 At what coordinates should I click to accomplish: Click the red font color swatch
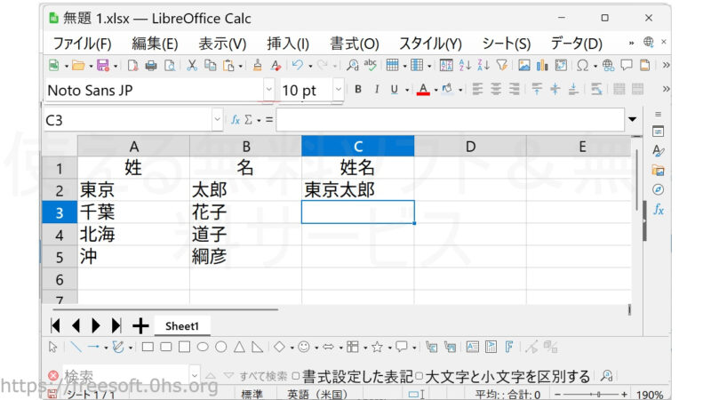(x=423, y=90)
